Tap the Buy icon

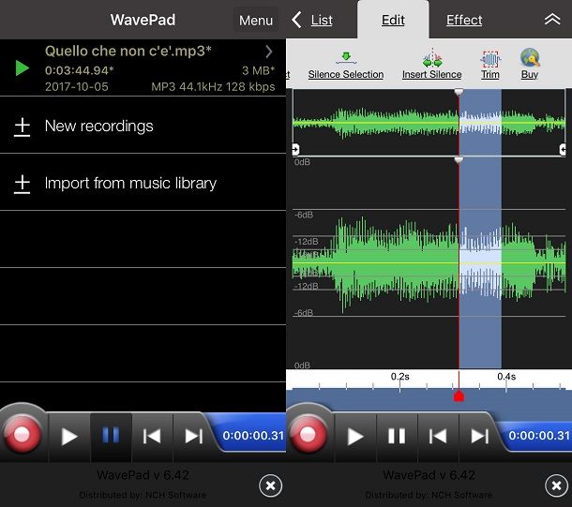[x=530, y=64]
